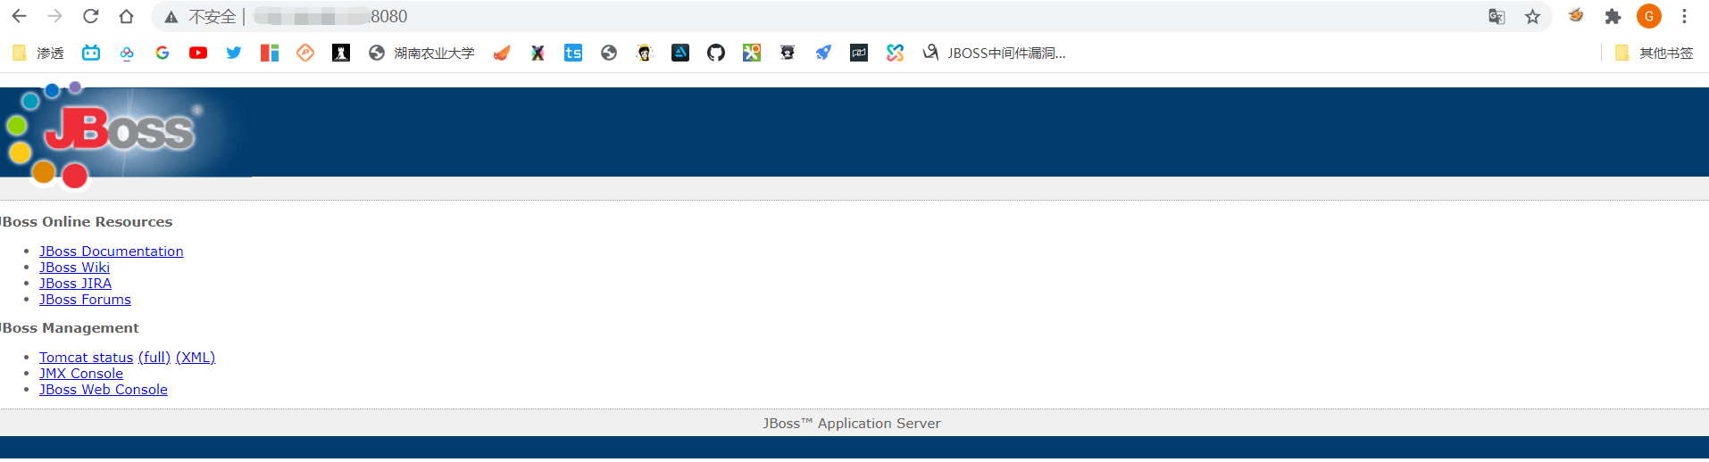Open the Bilibili TV icon bookmark
The width and height of the screenshot is (1709, 462).
point(91,53)
